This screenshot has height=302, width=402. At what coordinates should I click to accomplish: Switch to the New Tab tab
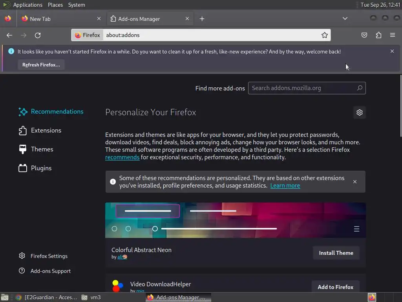[x=61, y=19]
